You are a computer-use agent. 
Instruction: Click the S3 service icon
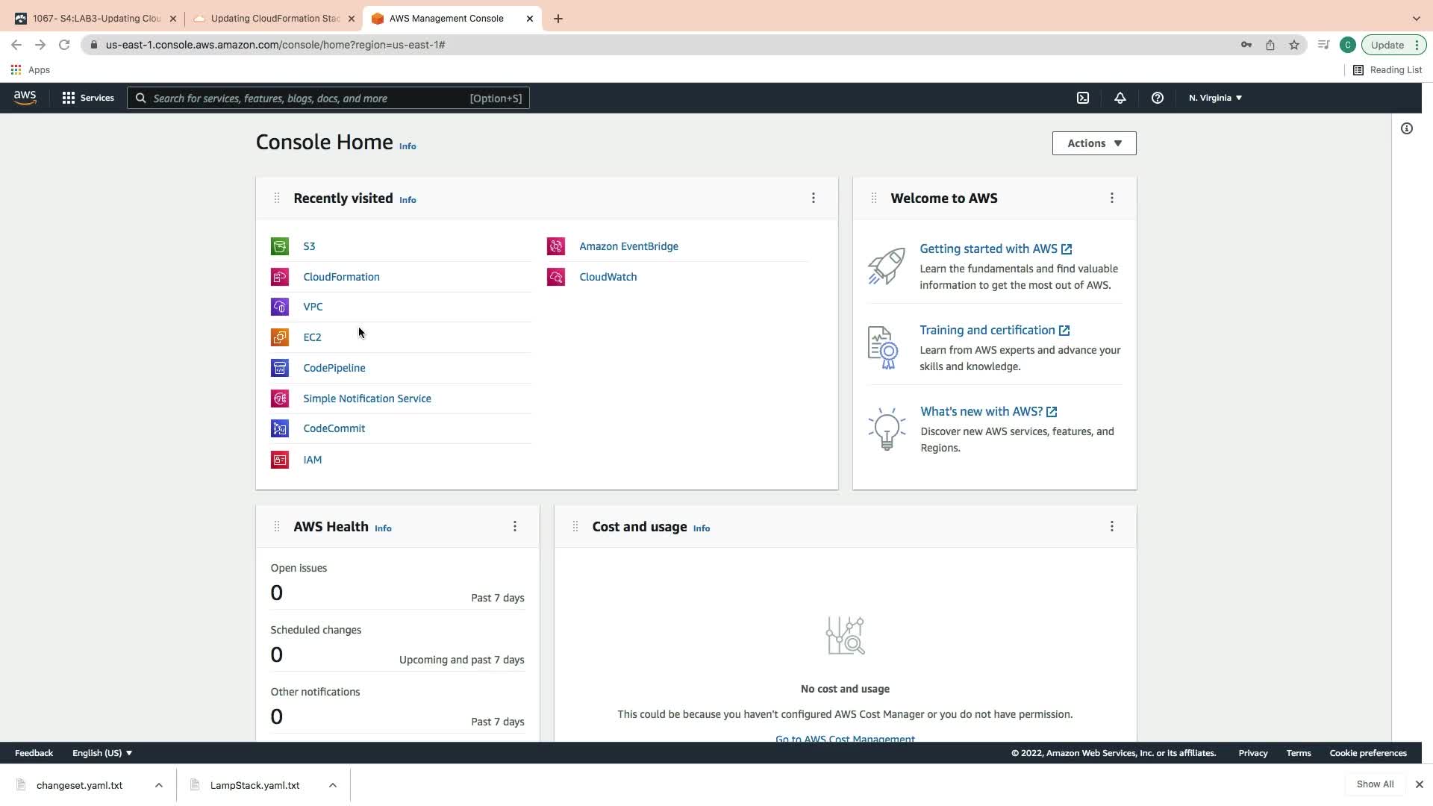[x=280, y=246]
